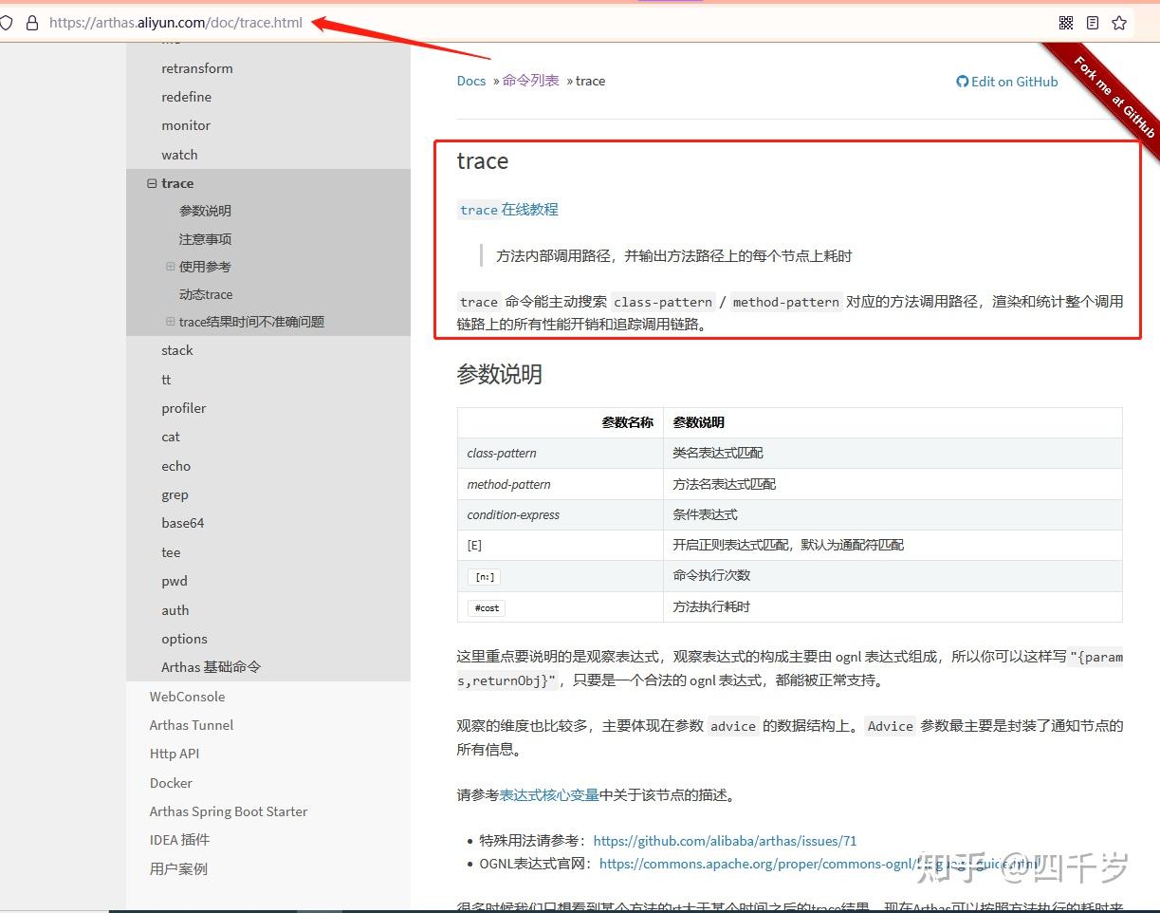Screen dimensions: 1160x913
Task: Go to Http API docs page
Action: pyautogui.click(x=175, y=754)
